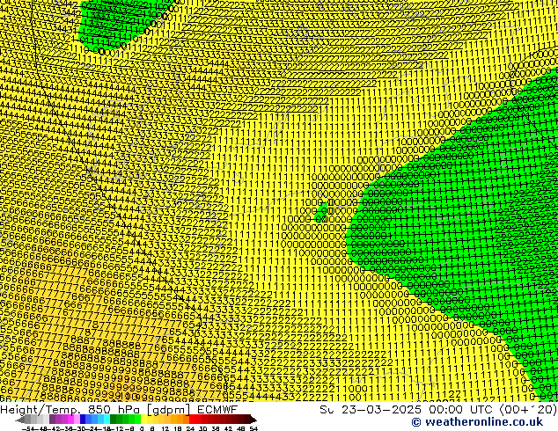This screenshot has height=431, width=558.
Task: Click the '-54' value on the legend scale
Action: coord(28,428)
